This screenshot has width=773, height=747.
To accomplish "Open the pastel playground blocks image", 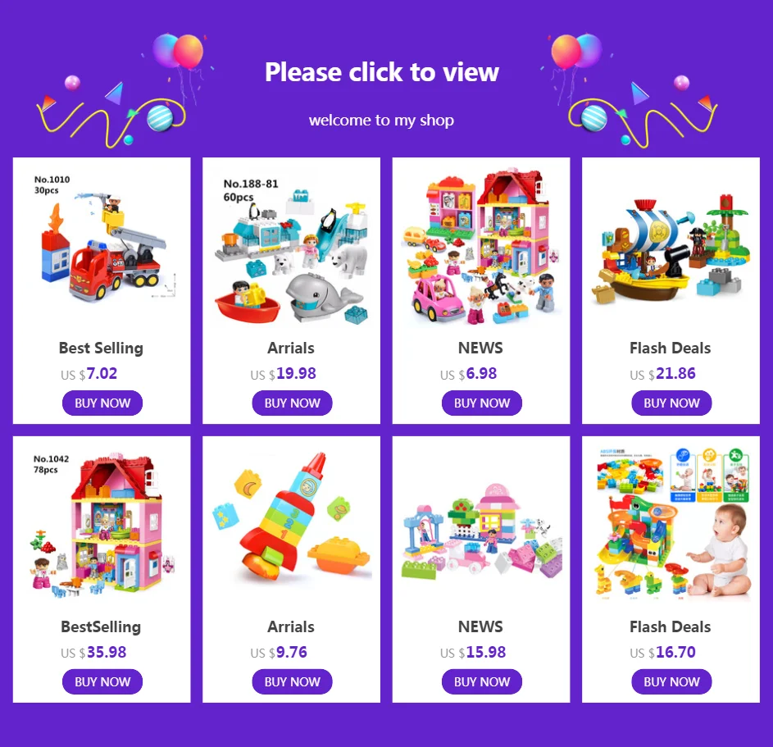I will (482, 531).
